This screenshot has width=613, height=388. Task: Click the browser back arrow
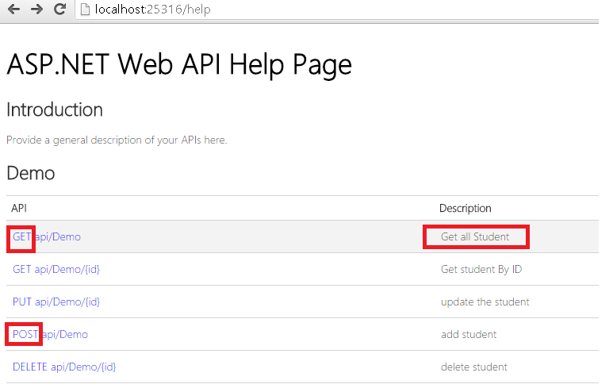click(x=12, y=10)
